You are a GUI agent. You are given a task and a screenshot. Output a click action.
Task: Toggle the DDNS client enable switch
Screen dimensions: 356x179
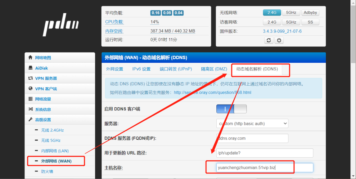click(x=231, y=109)
